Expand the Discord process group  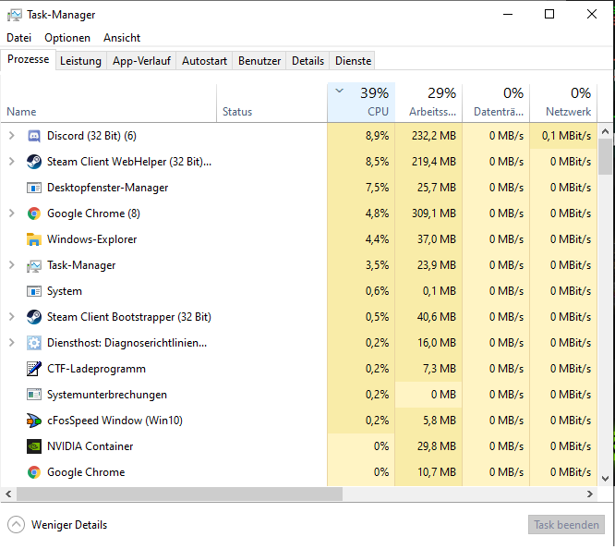[12, 136]
